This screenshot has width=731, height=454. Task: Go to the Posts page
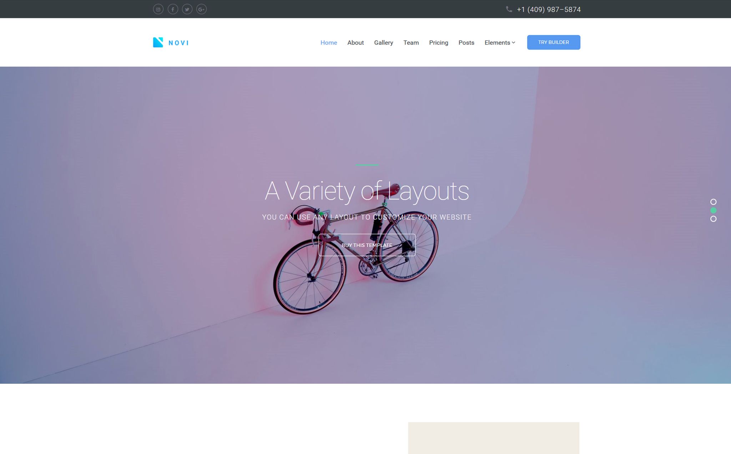click(x=467, y=42)
